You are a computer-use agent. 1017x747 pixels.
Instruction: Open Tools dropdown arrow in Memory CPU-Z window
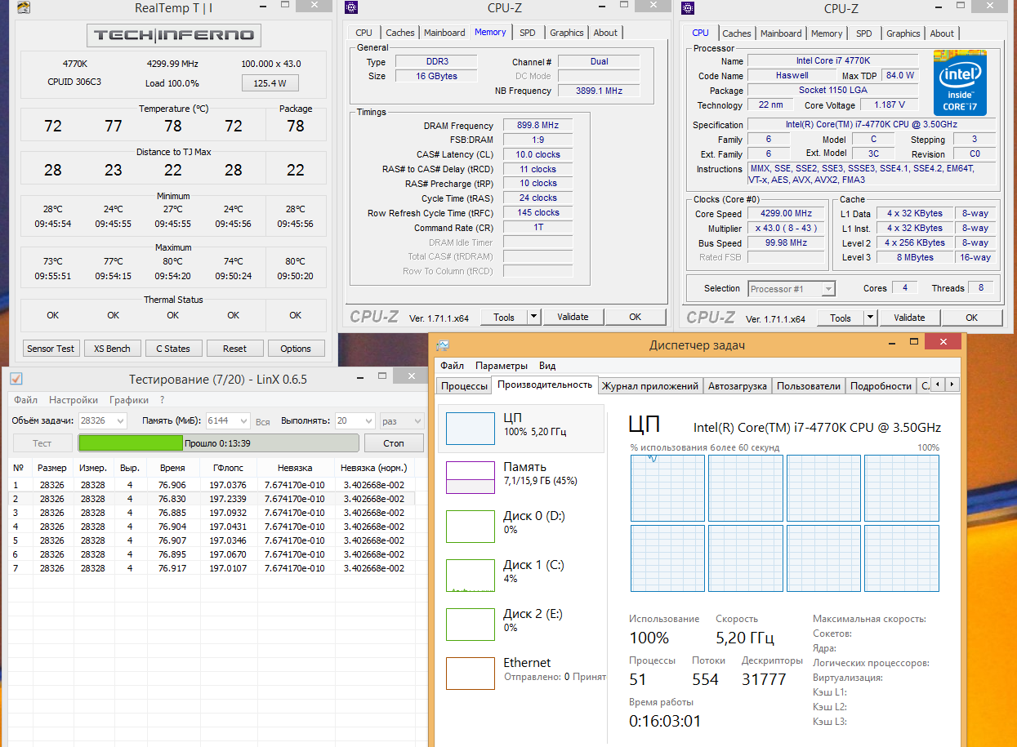click(x=533, y=317)
